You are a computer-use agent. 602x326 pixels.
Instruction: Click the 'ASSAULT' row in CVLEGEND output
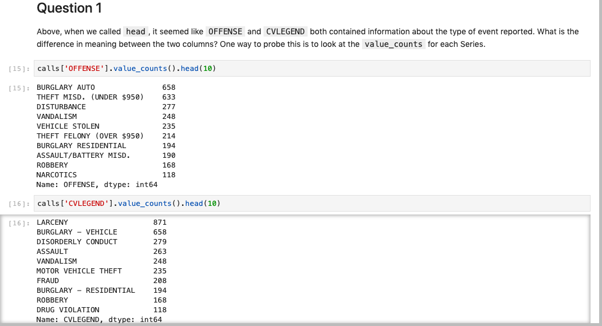coord(101,251)
